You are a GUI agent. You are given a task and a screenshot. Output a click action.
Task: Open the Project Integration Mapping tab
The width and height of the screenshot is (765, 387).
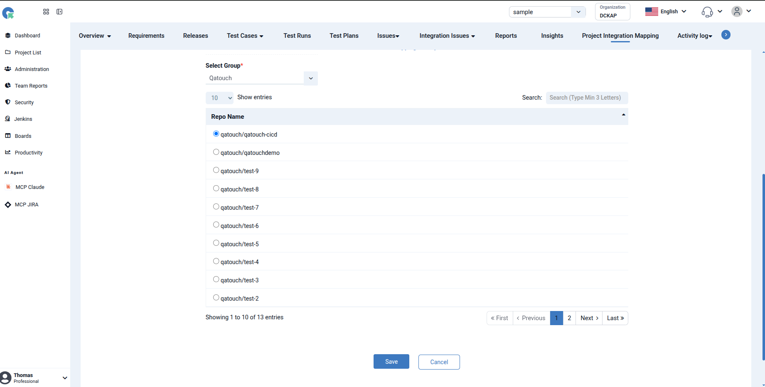click(x=620, y=36)
